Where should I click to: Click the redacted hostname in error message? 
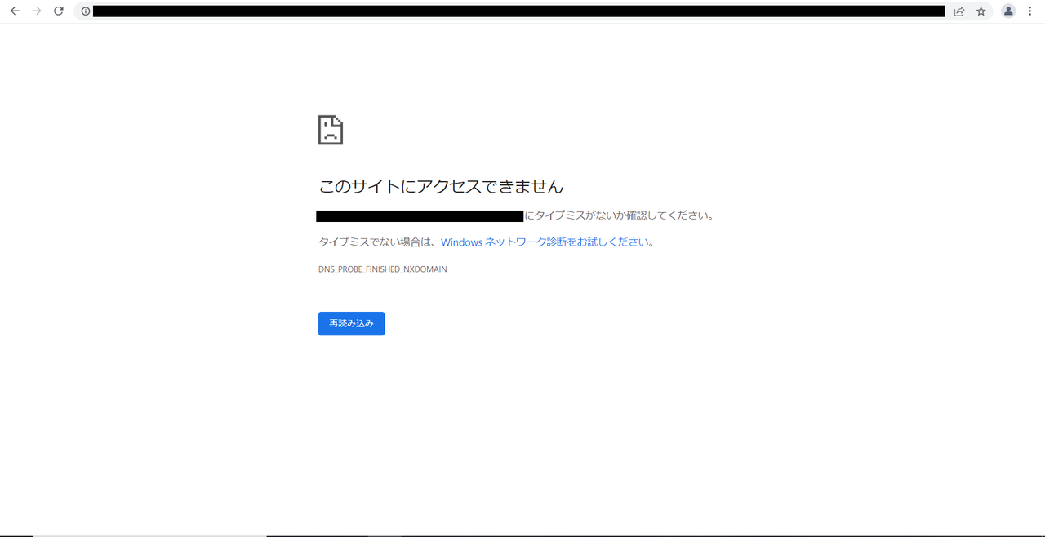(419, 216)
